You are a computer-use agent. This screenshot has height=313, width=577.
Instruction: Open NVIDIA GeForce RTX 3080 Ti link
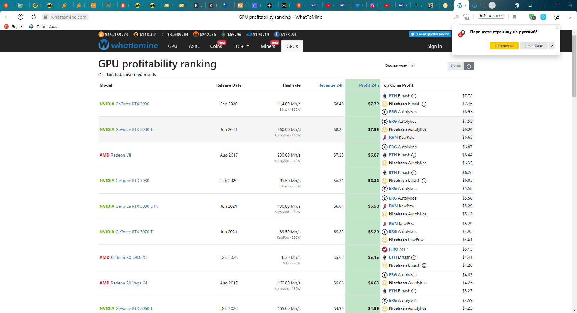(127, 129)
